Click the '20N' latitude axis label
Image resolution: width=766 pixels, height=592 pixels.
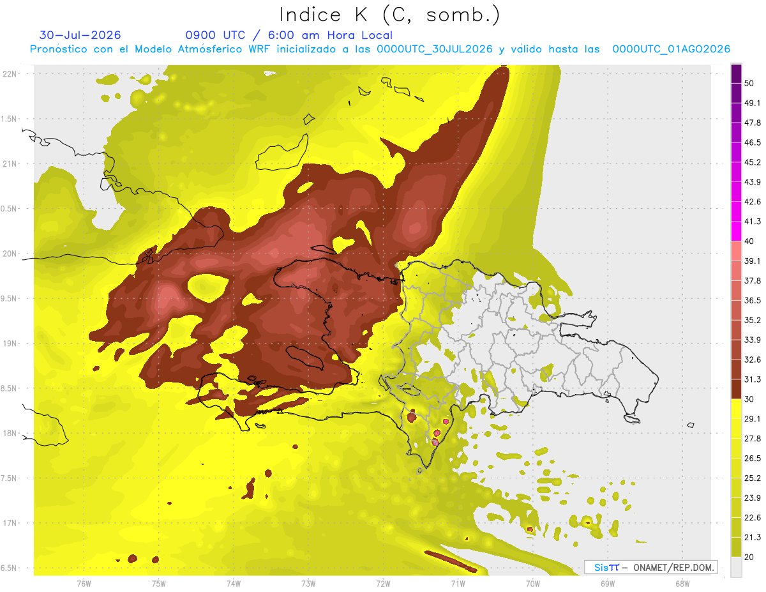(9, 254)
